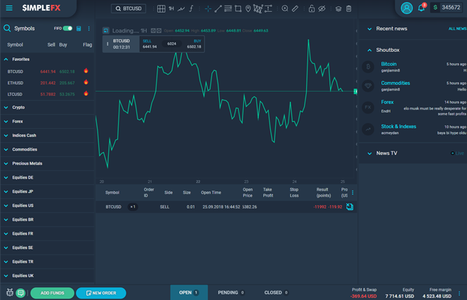This screenshot has height=300, width=467.
Task: Click the zoom in magnifier in chart toolbar
Action: coord(284,8)
